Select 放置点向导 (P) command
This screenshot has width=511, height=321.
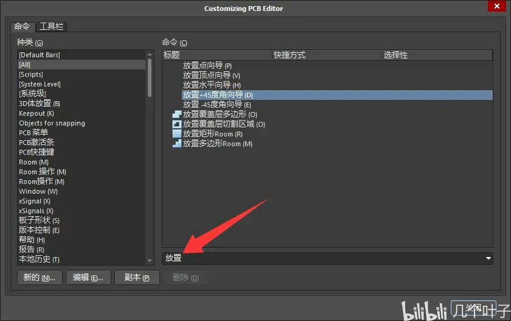point(207,66)
